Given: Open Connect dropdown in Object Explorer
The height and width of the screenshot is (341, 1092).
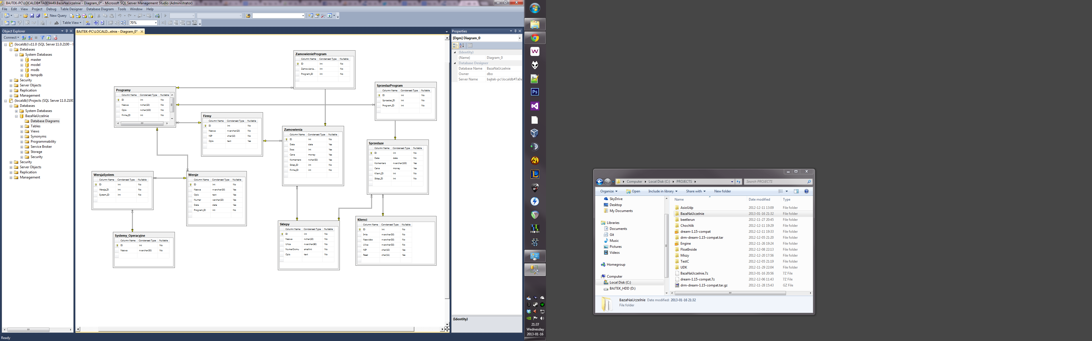Looking at the screenshot, I should 11,38.
